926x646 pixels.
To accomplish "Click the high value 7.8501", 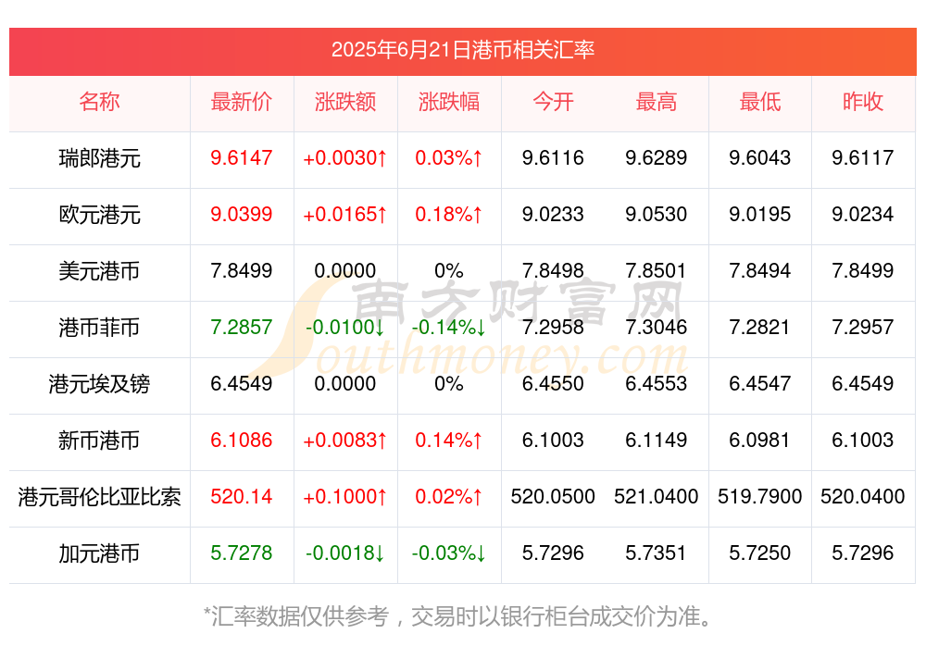I will (x=657, y=270).
